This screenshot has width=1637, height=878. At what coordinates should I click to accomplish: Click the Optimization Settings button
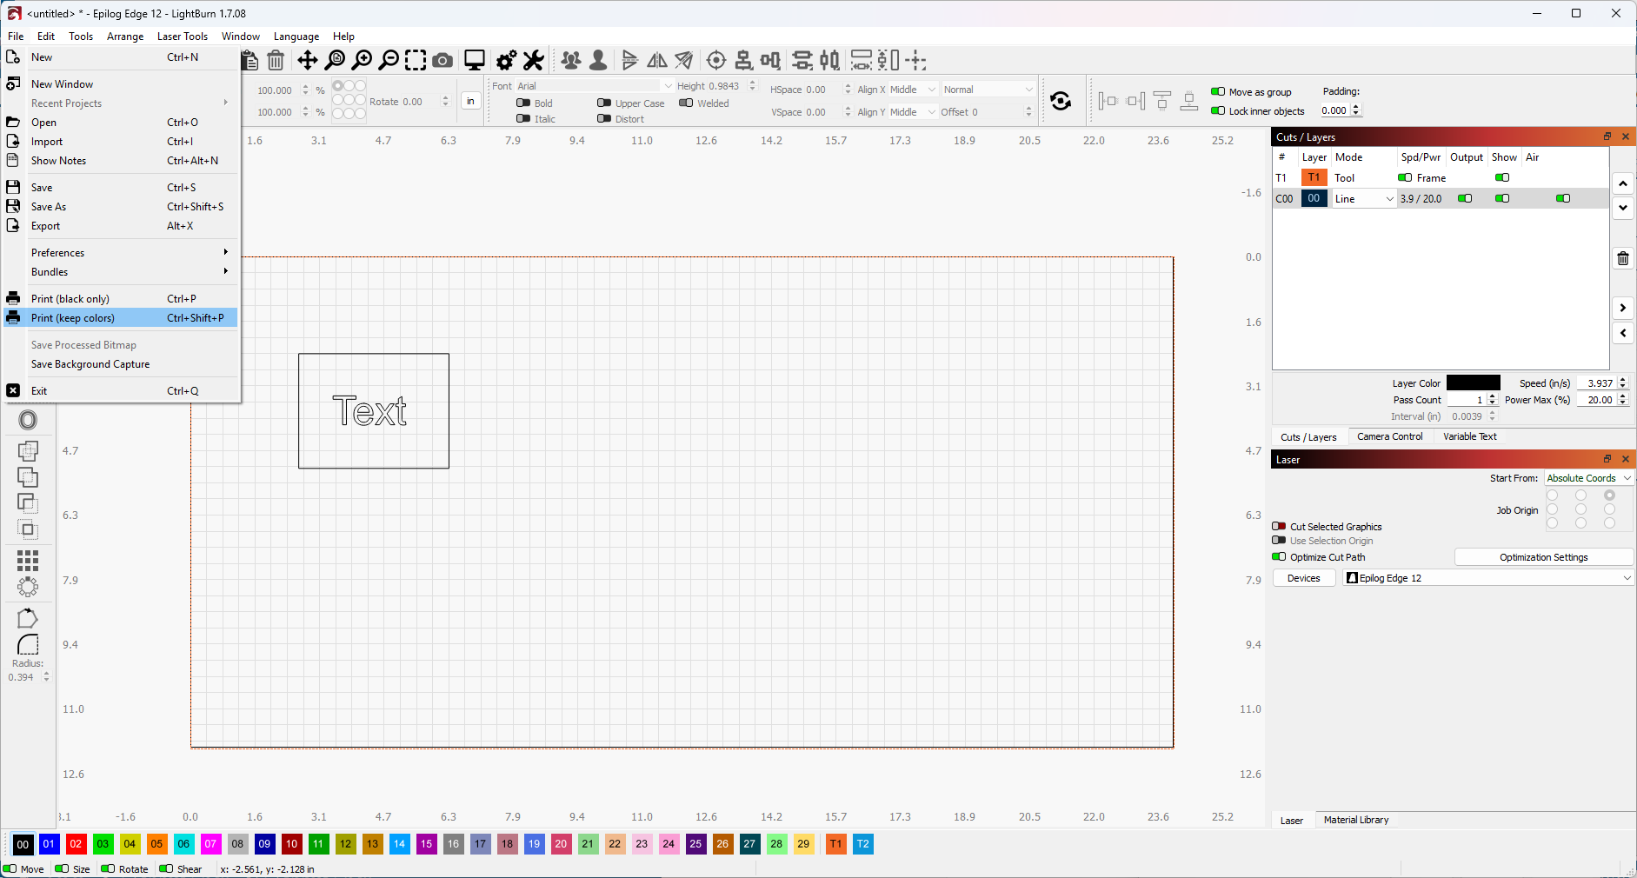pos(1543,557)
